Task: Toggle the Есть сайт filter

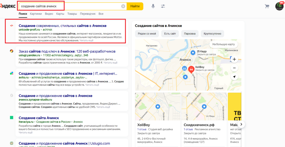Action: (170, 34)
